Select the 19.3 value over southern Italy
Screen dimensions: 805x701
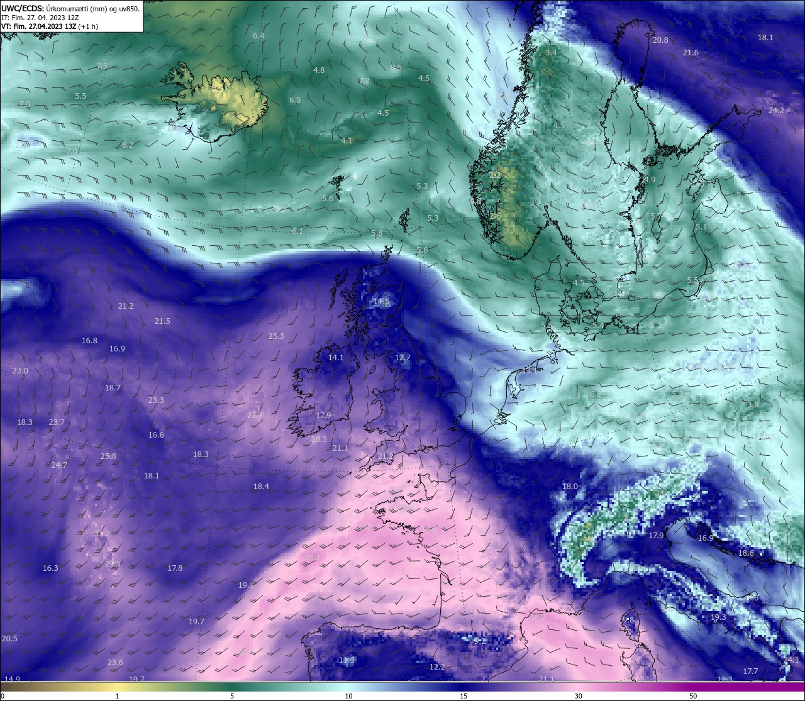click(718, 618)
